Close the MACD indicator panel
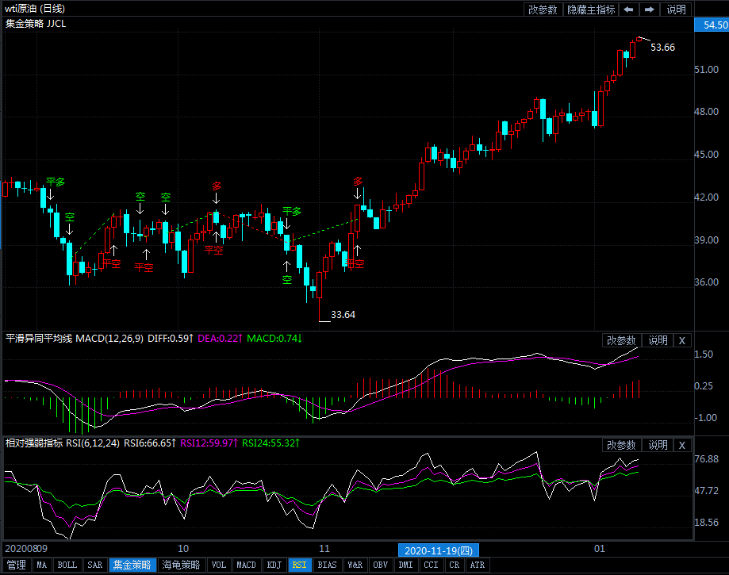The image size is (729, 575). pos(682,340)
